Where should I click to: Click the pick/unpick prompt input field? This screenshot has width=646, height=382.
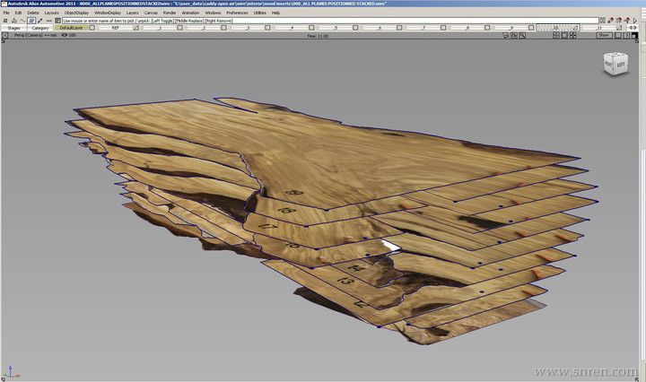point(330,21)
